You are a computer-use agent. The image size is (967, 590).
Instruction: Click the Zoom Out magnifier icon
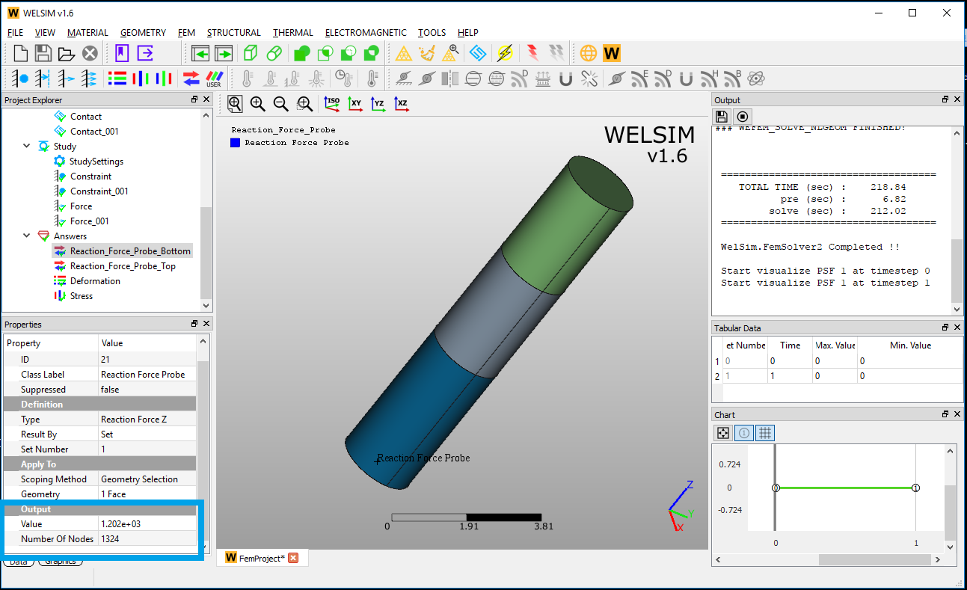(280, 104)
